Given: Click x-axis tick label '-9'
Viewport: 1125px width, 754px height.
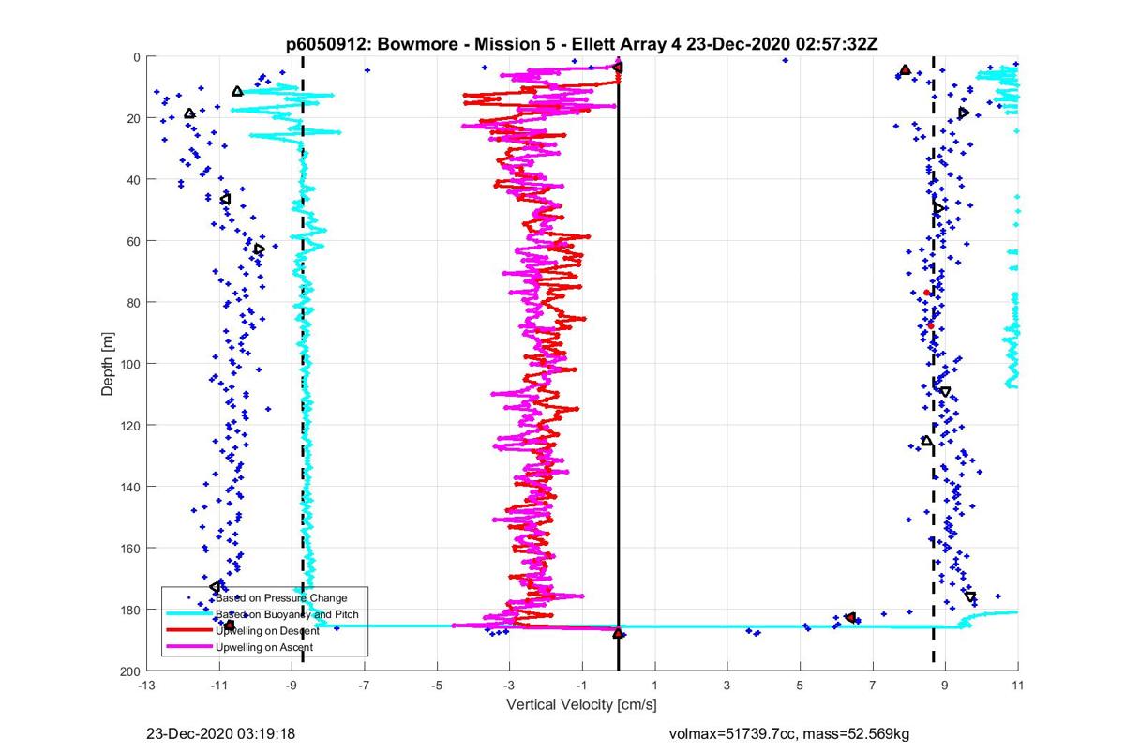Looking at the screenshot, I should [292, 686].
